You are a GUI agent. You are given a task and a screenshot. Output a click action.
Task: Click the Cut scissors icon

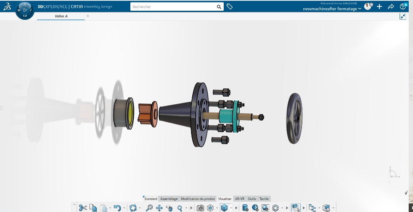83,208
